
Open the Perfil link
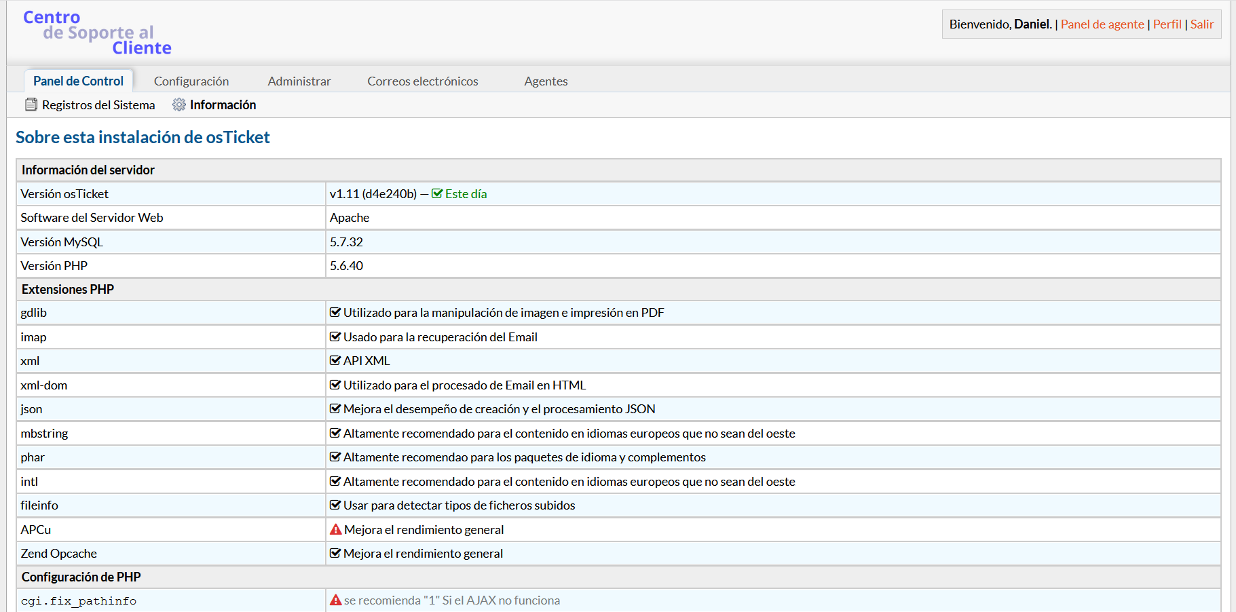tap(1167, 24)
